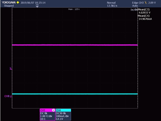Click the magenta CH3 waveform trace
Viewport: 161px width, 121px height.
pos(75,45)
